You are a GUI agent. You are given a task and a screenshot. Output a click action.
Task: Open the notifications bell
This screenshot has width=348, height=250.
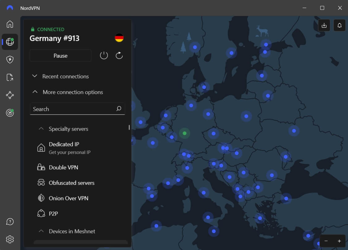coord(339,25)
